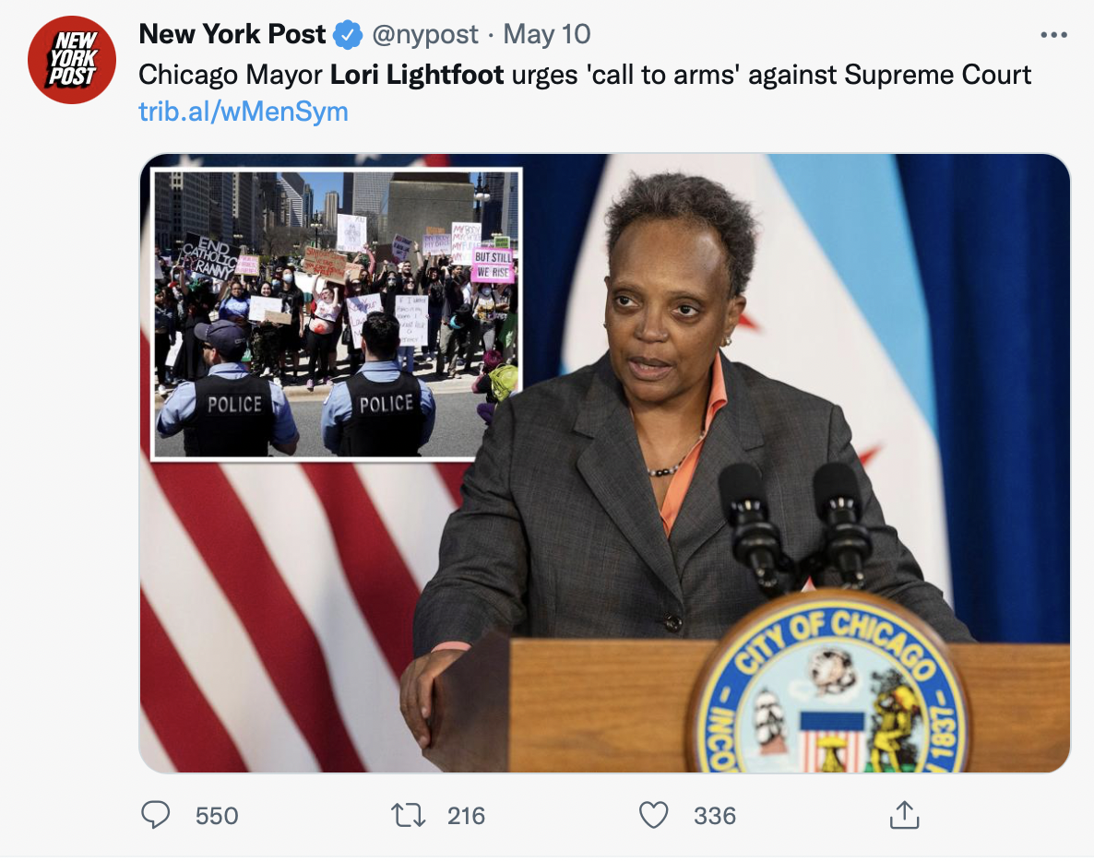This screenshot has width=1094, height=861.
Task: Retweet using the retweet arrows icon
Action: (408, 815)
